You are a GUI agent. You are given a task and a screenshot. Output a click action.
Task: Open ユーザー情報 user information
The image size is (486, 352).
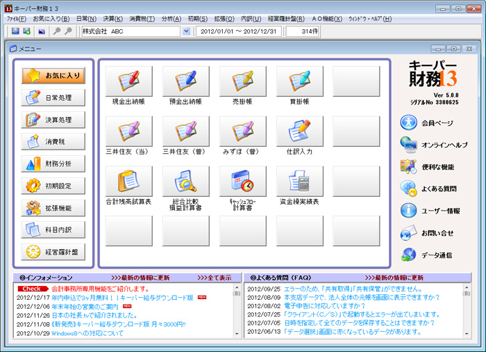pyautogui.click(x=430, y=211)
